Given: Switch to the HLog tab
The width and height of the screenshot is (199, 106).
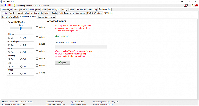Looking at the screenshot, I should coord(65,9).
